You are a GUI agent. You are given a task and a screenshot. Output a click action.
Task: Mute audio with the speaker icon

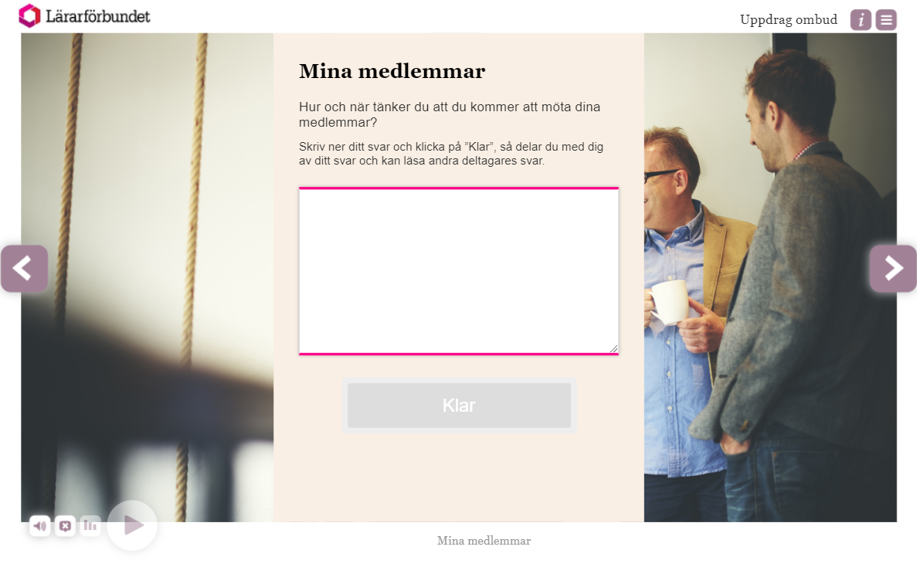(39, 525)
